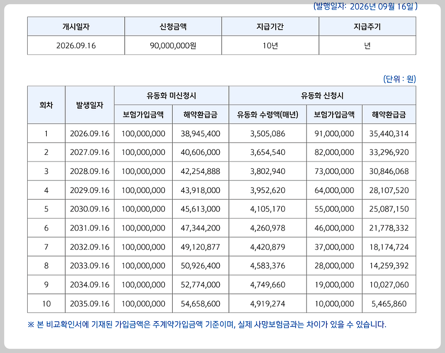Select the 4,105,170 amount

tap(268, 209)
